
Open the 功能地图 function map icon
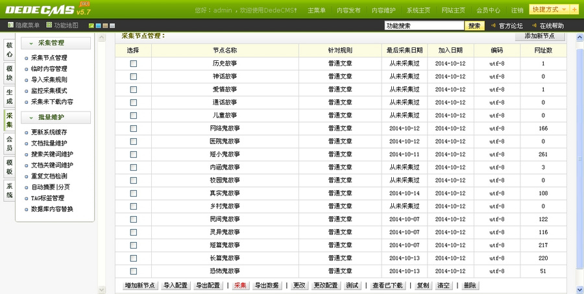click(49, 25)
